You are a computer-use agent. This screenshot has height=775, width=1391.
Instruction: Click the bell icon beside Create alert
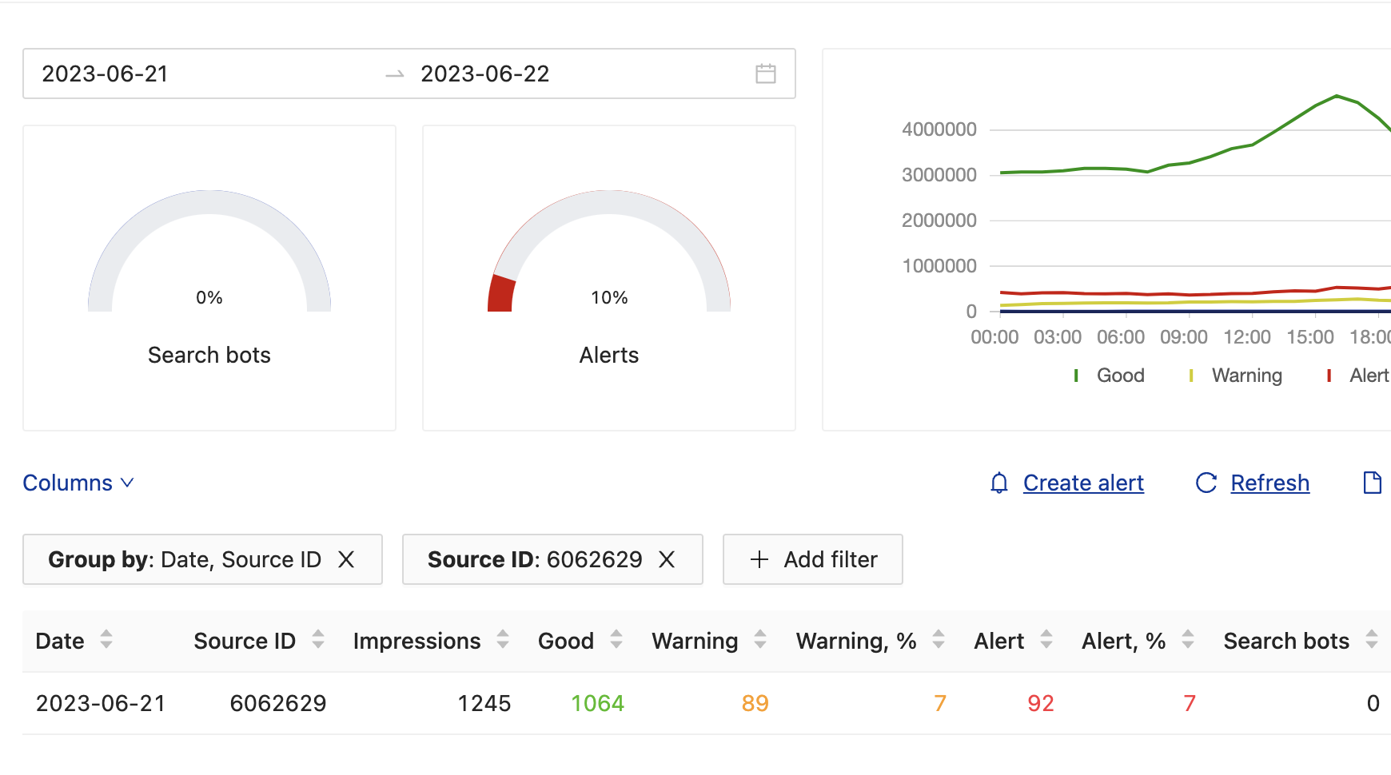pos(998,483)
